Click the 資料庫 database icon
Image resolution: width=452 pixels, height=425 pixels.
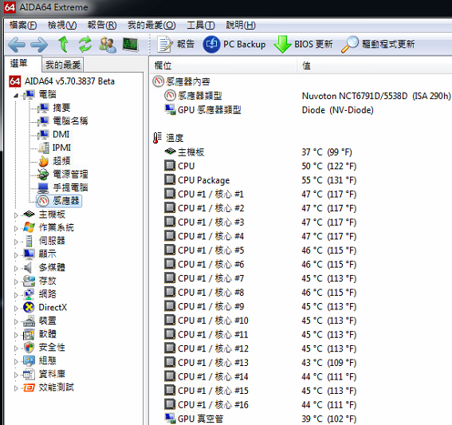(29, 374)
